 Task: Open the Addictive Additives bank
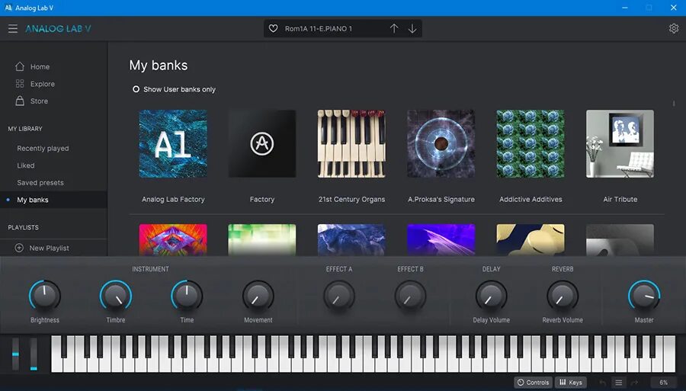(x=531, y=144)
